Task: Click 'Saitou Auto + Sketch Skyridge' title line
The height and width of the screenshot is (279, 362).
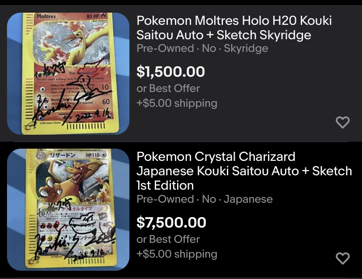Action: tap(224, 35)
